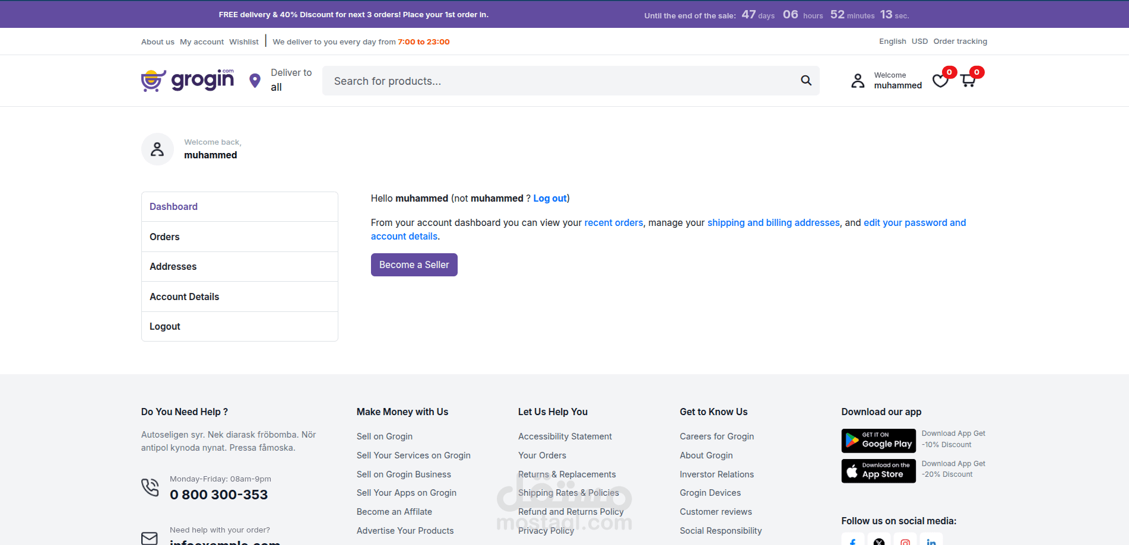
Task: Click the App Store download badge
Action: [x=878, y=471]
